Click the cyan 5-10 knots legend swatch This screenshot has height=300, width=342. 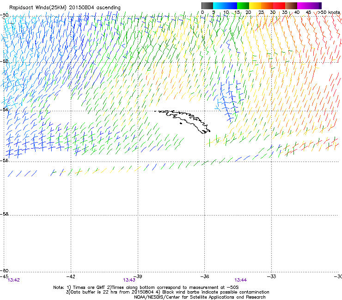219,6
